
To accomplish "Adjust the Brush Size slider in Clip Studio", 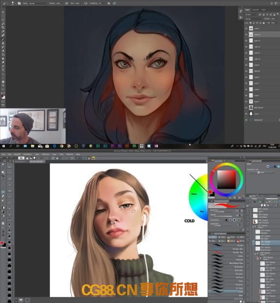I will coord(222,211).
